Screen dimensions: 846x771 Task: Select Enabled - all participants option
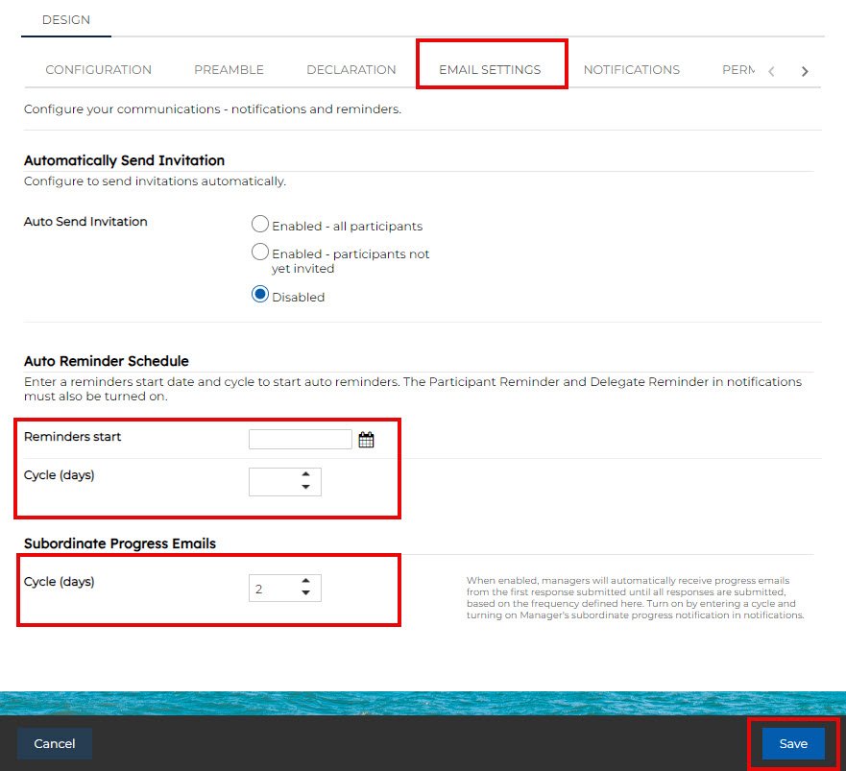point(259,225)
